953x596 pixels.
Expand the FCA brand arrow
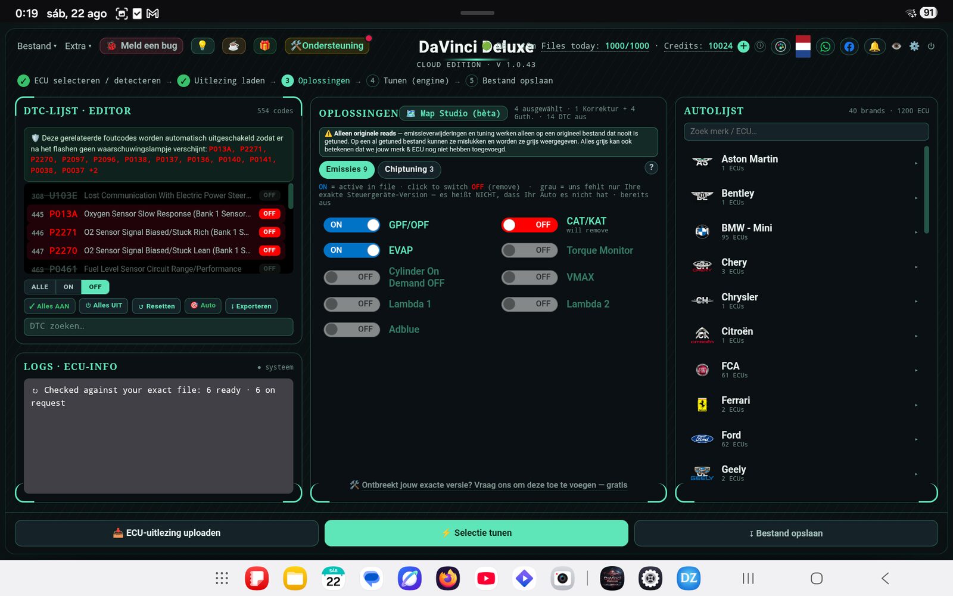pyautogui.click(x=916, y=371)
